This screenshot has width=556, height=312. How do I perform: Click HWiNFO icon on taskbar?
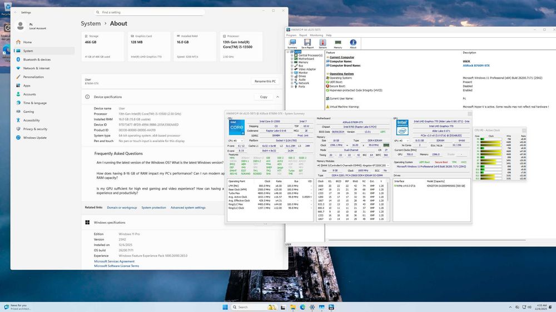[x=331, y=307]
